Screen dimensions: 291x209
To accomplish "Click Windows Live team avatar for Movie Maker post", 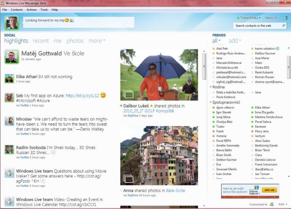I will (x=9, y=173).
